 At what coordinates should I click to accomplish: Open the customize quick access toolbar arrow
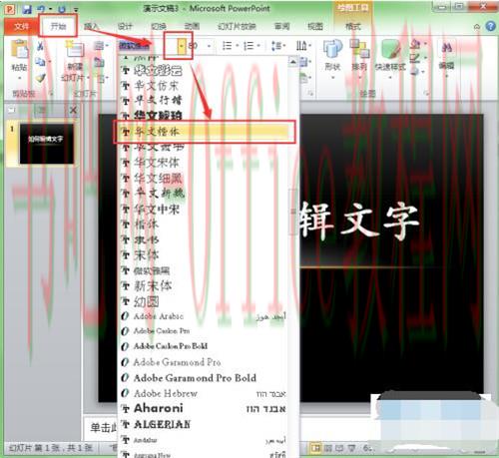pyautogui.click(x=76, y=9)
